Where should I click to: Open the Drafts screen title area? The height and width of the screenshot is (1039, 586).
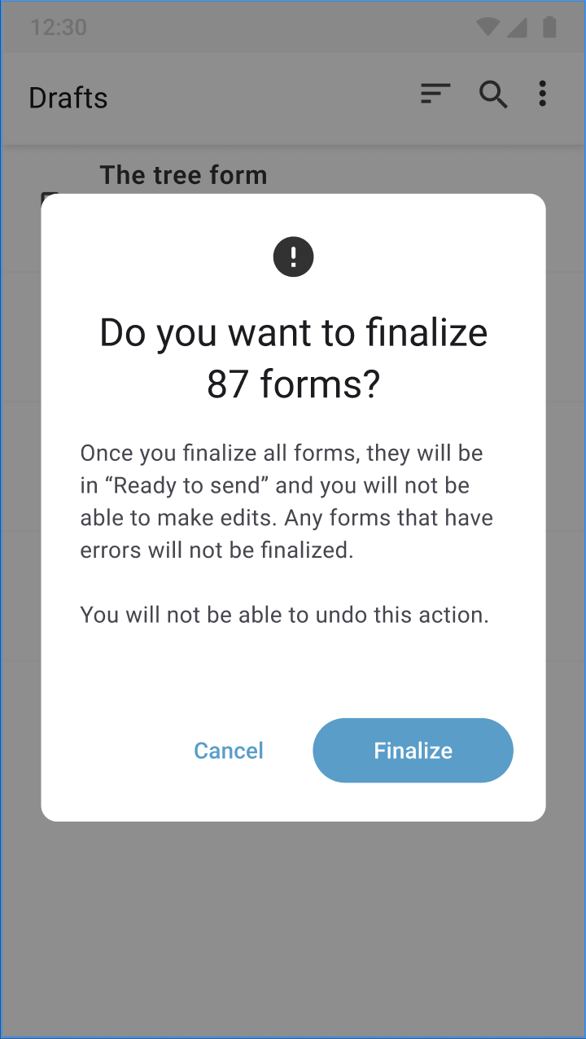[x=68, y=97]
